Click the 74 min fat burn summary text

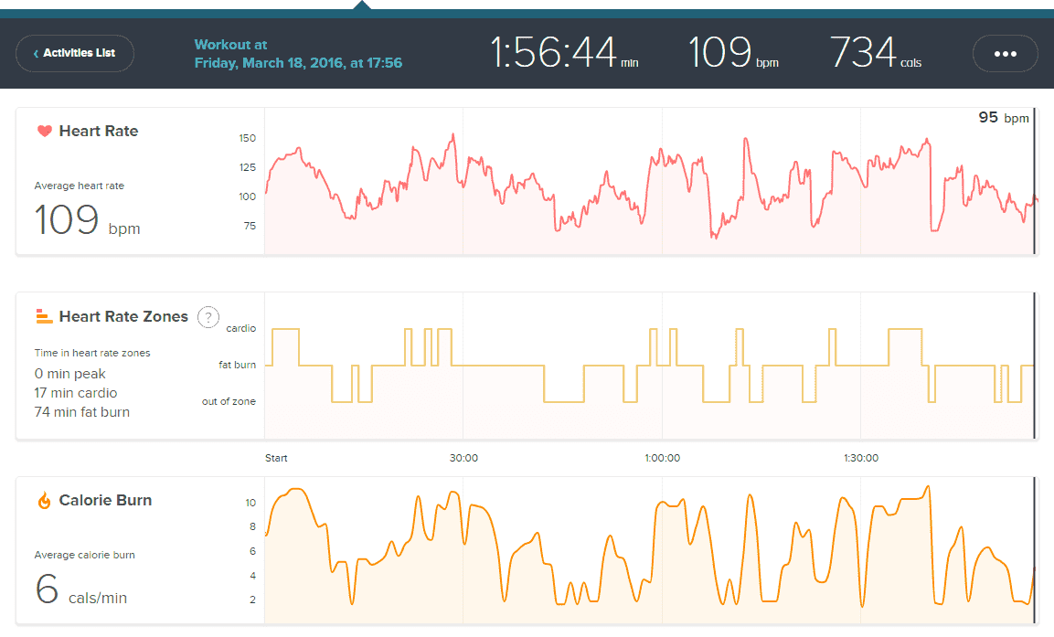pos(81,412)
